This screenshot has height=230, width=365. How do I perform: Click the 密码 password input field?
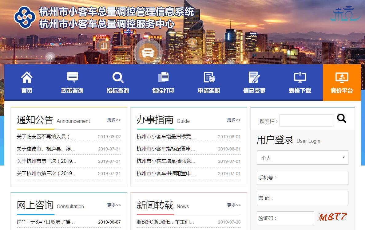tap(311, 198)
